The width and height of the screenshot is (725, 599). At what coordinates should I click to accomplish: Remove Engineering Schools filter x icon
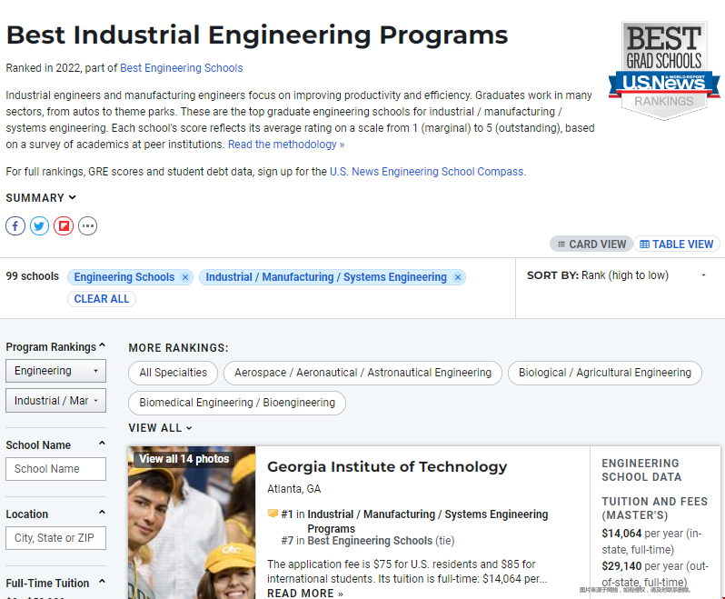[x=185, y=277]
